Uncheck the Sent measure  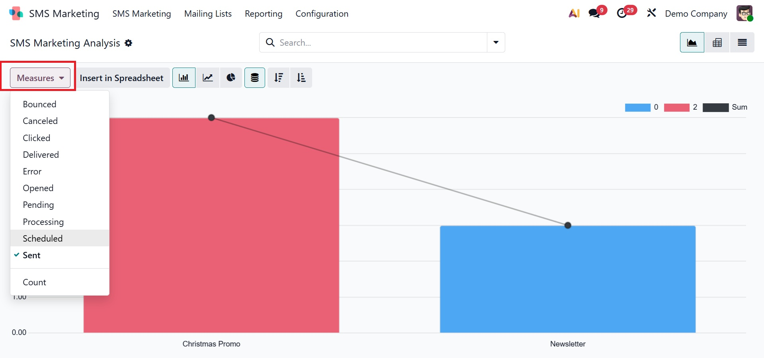coord(32,255)
